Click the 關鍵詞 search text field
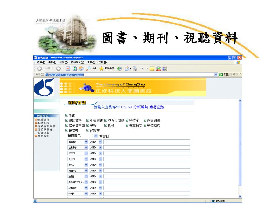This screenshot has height=206, width=275. pos(147,142)
